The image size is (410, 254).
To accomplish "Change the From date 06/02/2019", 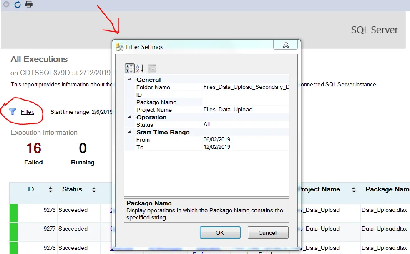I will (245, 139).
